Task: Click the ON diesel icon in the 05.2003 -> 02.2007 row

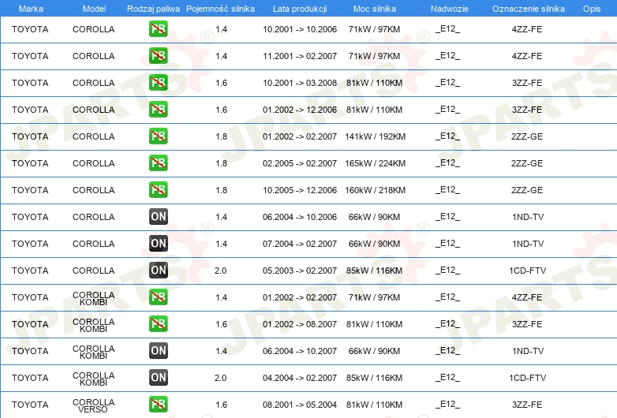Action: (158, 270)
